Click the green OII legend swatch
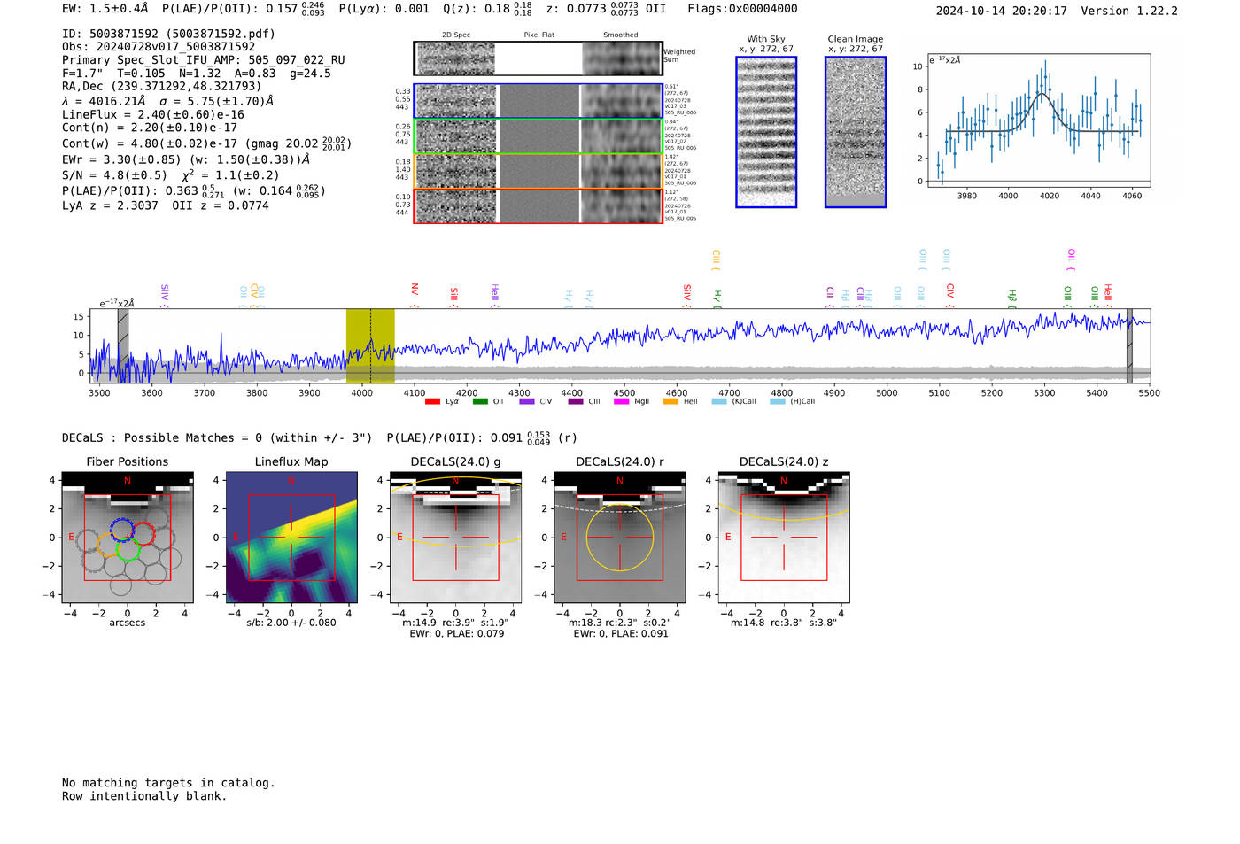The image size is (1240, 844). tap(480, 401)
